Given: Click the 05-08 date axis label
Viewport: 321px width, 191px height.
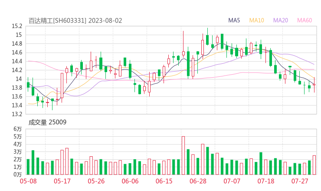Looking at the screenshot, I should point(28,181).
